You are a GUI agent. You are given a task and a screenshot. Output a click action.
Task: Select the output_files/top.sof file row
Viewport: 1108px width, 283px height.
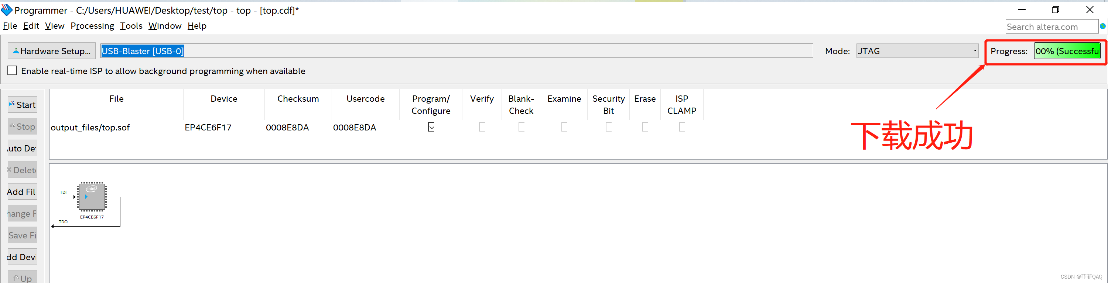coord(376,127)
